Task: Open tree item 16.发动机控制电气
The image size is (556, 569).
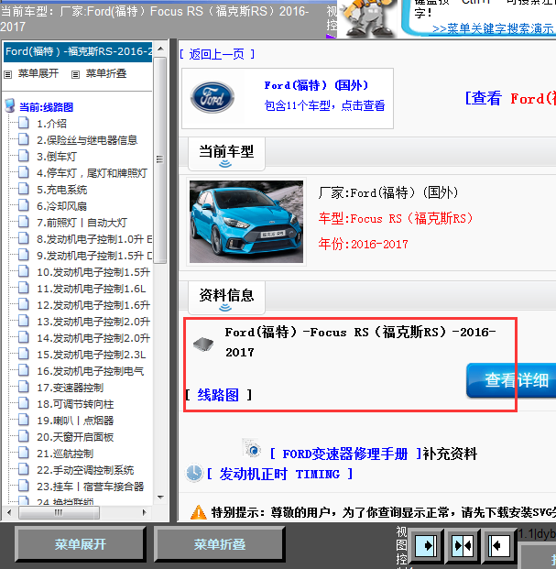Action: click(x=91, y=371)
